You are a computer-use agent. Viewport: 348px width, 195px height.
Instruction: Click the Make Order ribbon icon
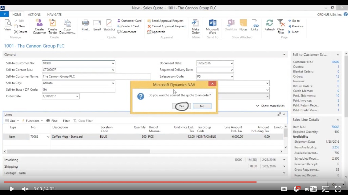click(196, 27)
